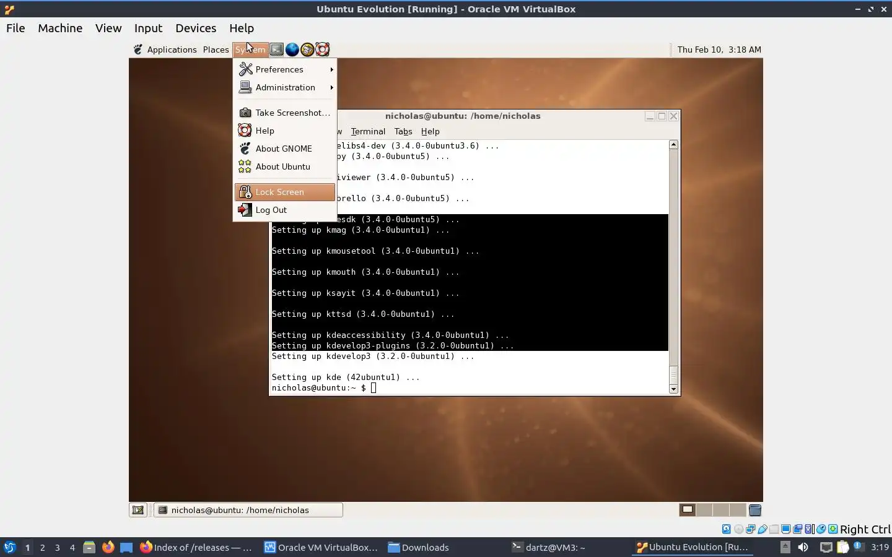
Task: Open VirtualBox Devices menu
Action: pos(196,28)
